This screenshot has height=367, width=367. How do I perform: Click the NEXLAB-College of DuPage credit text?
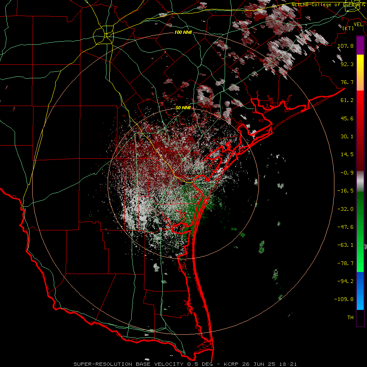tap(328, 4)
